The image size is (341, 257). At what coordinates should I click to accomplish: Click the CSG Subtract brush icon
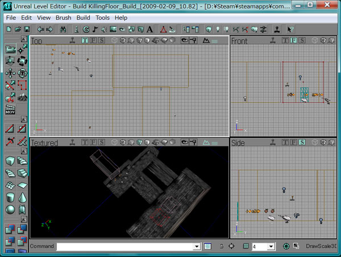click(x=22, y=229)
